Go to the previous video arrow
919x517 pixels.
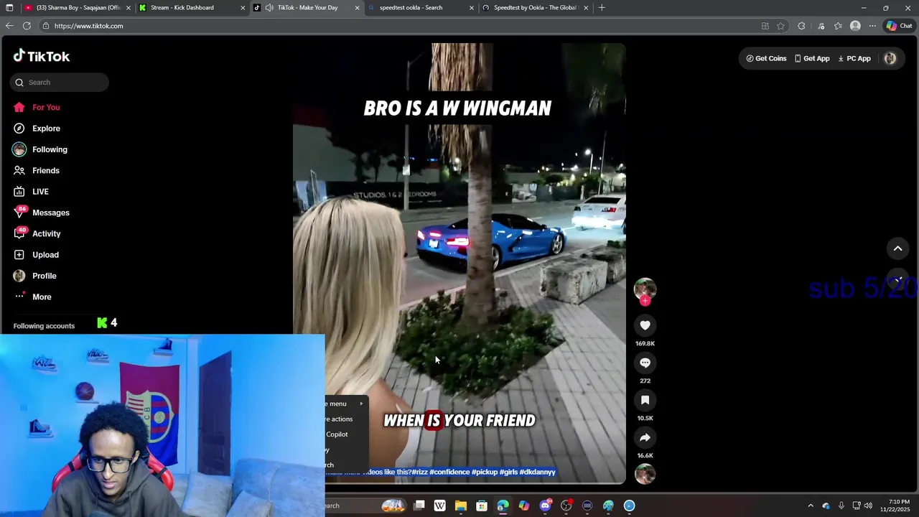coord(897,248)
